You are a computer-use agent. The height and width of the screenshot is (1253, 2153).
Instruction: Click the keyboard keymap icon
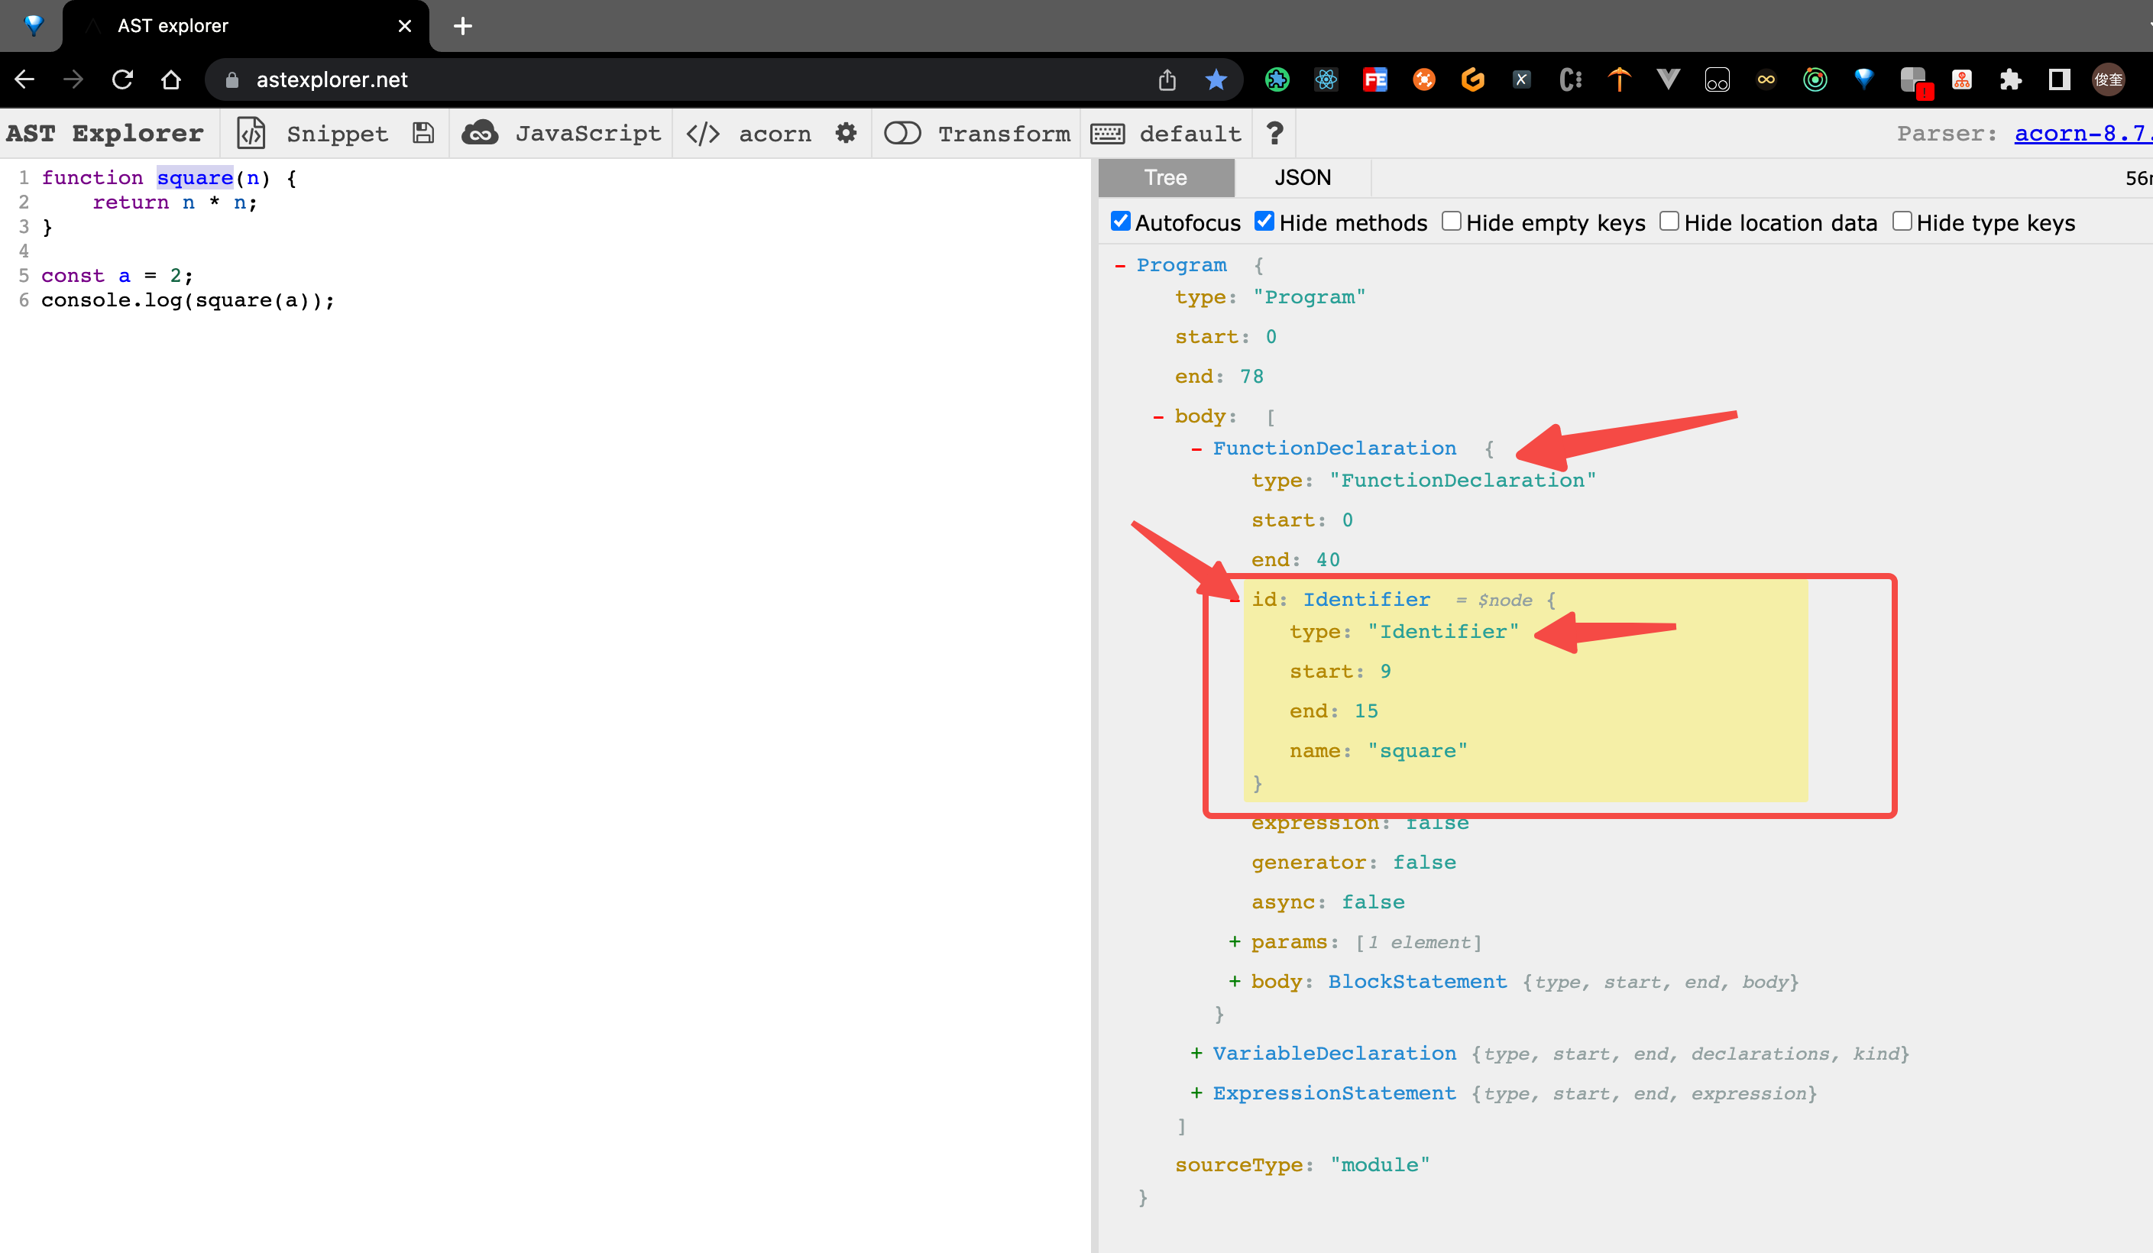pyautogui.click(x=1108, y=133)
